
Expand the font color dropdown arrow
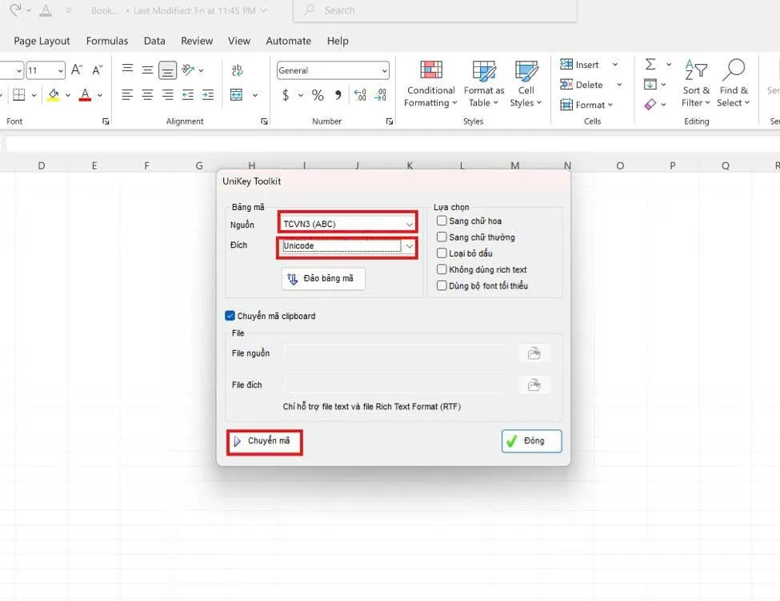click(100, 95)
